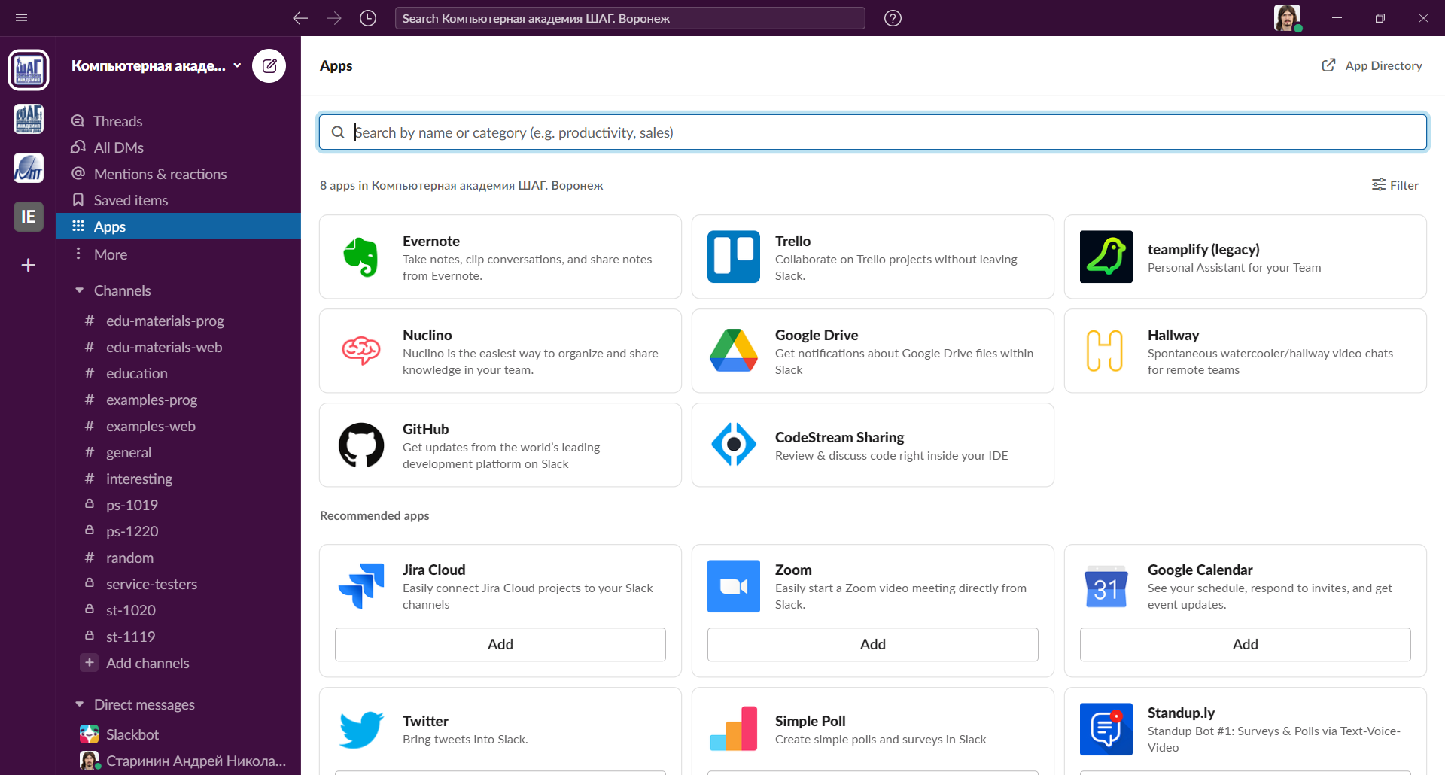Screen dimensions: 1445x775
Task: Click the Twitter bird icon
Action: 361,729
